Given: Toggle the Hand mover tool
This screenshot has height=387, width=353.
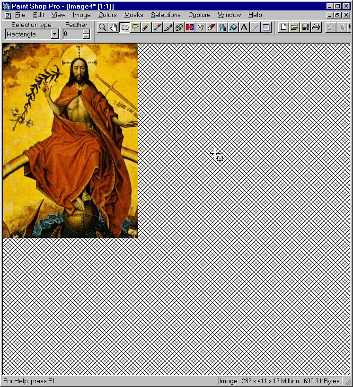Looking at the screenshot, I should click(114, 27).
